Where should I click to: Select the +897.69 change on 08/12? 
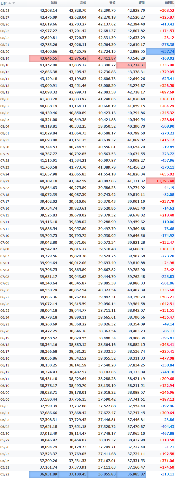(x=167, y=92)
